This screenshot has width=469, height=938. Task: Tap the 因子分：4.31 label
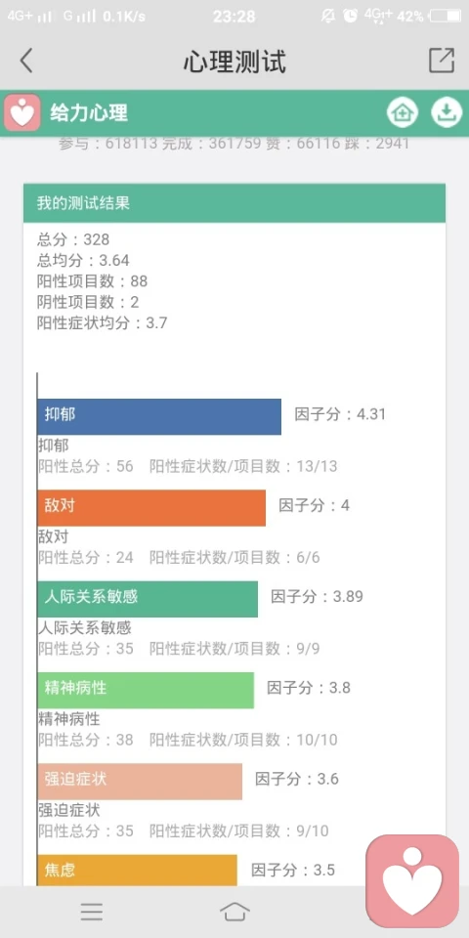point(340,414)
